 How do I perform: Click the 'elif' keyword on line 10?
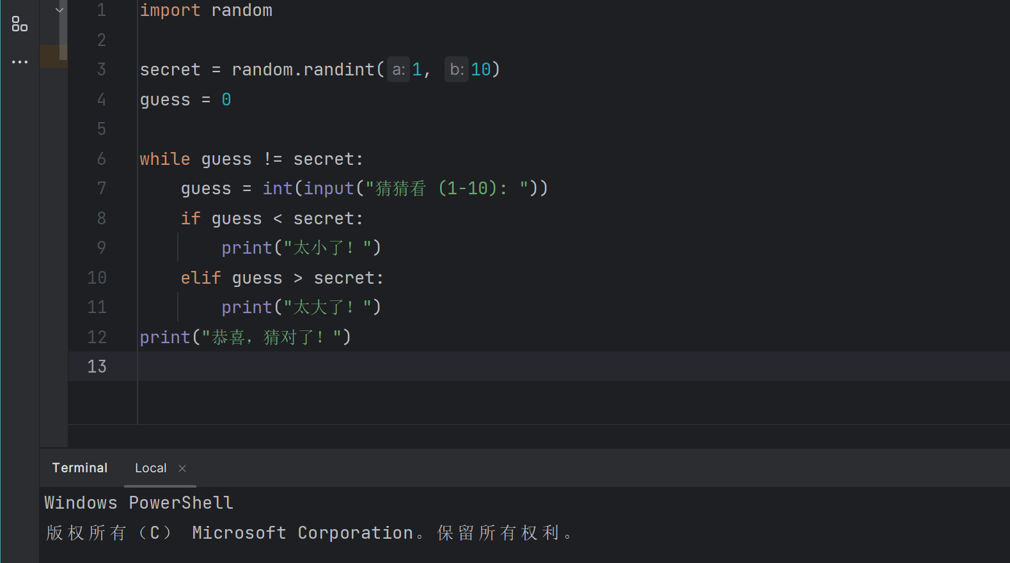200,278
